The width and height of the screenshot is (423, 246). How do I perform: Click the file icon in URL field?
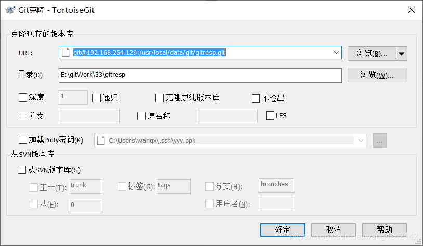[x=65, y=52]
